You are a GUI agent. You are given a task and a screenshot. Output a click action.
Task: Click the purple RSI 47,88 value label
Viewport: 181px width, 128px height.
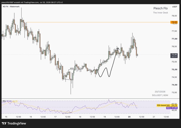(172, 108)
